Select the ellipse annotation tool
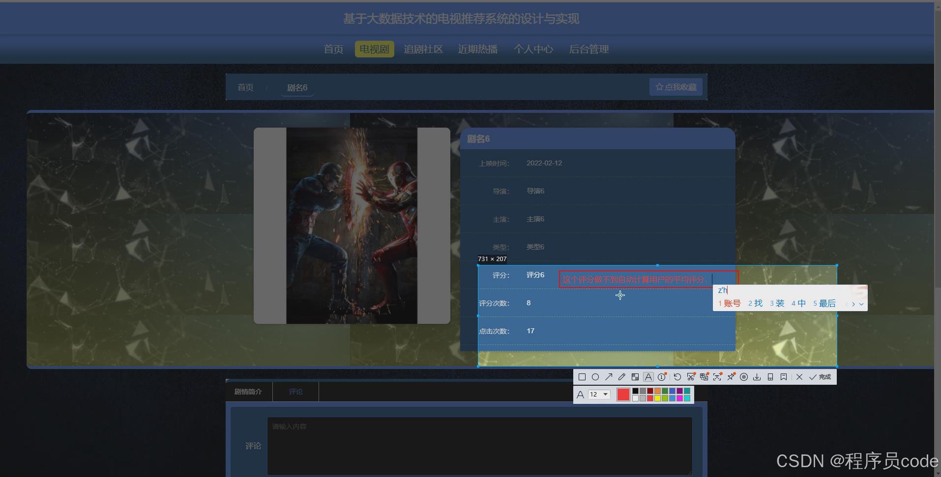Screen dimensions: 941x477 point(595,376)
